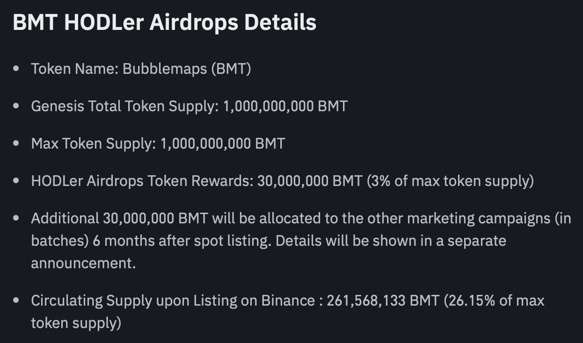Click the bullet beside Max Token Supply

(x=16, y=143)
